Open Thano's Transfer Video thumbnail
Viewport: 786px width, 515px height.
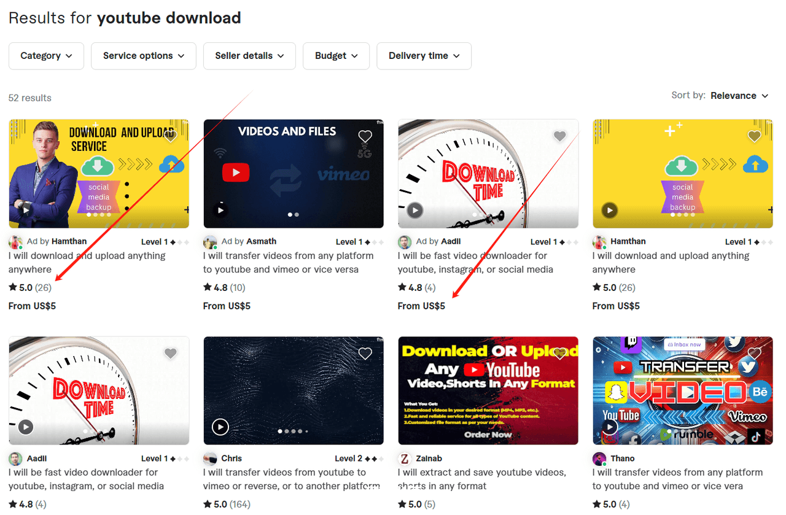click(x=683, y=390)
